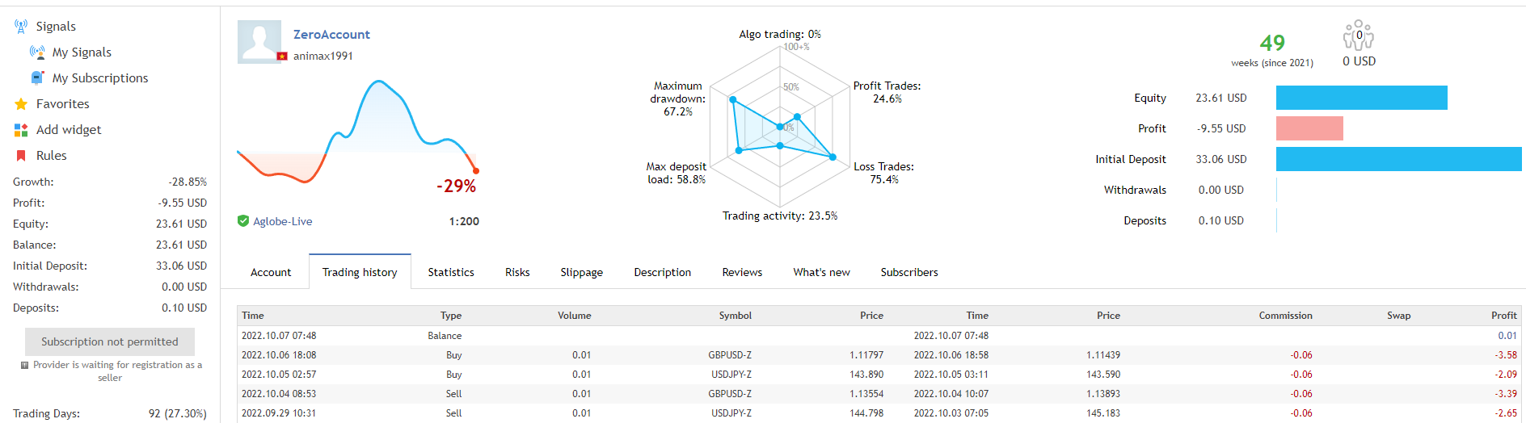Click the My Signals broadcast icon
The image size is (1526, 423).
tap(37, 52)
